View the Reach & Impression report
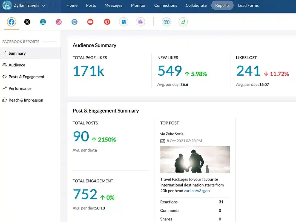The width and height of the screenshot is (296, 222). click(26, 100)
